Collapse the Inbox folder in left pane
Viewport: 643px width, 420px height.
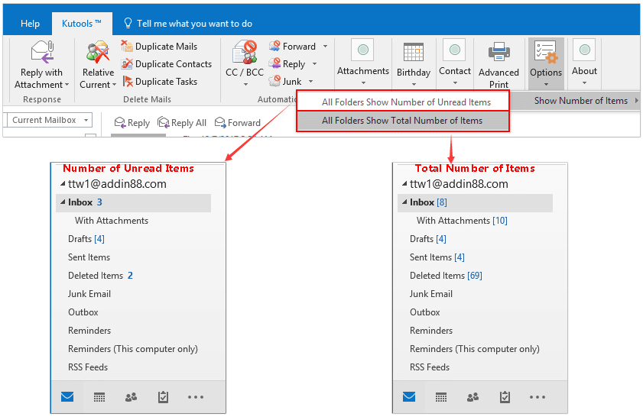click(x=63, y=202)
